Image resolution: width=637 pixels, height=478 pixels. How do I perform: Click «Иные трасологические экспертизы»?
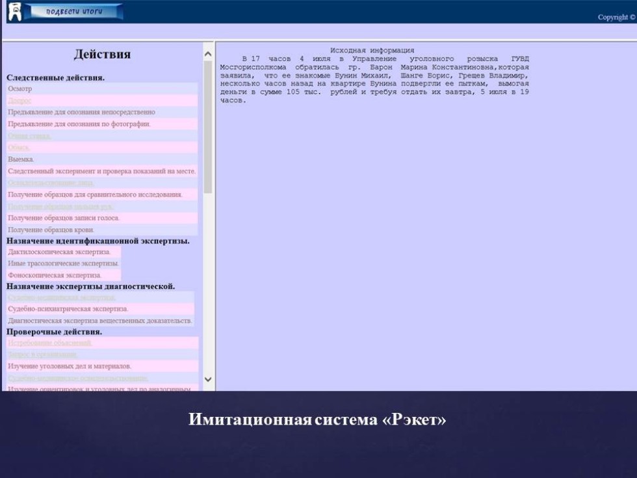63,263
